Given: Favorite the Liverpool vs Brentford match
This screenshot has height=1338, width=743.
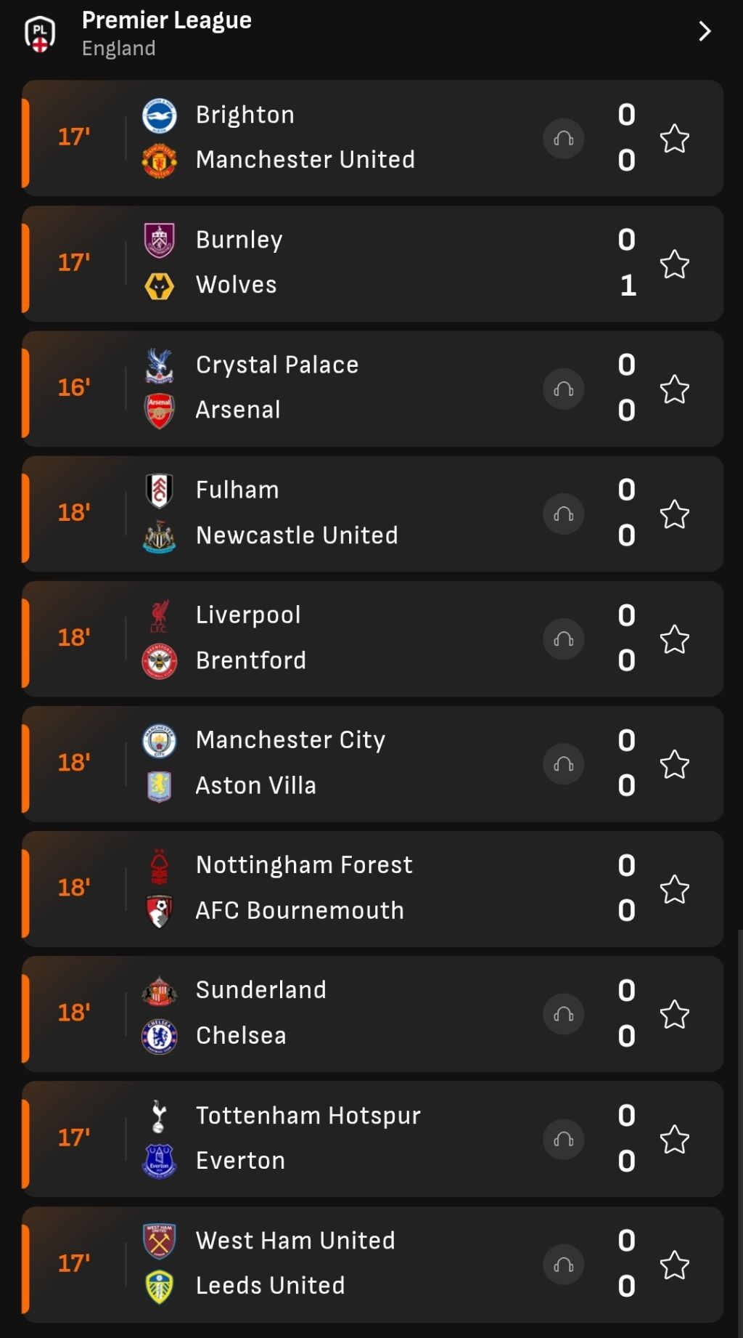Looking at the screenshot, I should (x=675, y=639).
